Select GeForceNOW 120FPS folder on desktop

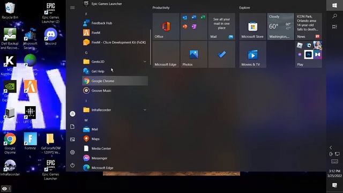50,144
